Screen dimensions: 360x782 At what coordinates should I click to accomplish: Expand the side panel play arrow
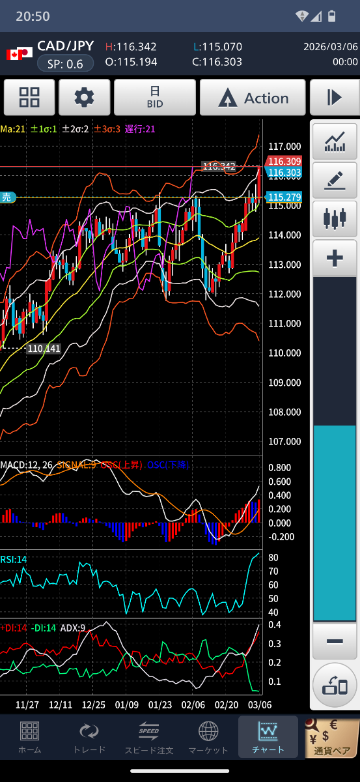[x=335, y=98]
